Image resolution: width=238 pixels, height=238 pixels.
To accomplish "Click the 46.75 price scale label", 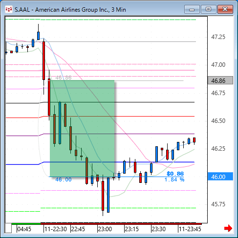I will [x=218, y=93].
